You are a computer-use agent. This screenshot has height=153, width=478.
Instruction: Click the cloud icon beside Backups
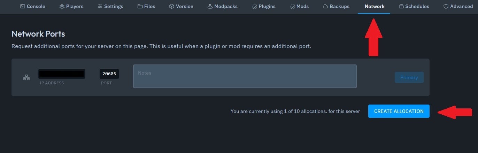325,6
